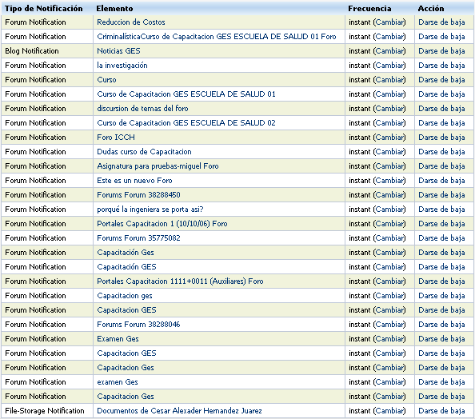
Task: Open porqué la ingeniera se porta asi? link
Action: coord(150,209)
